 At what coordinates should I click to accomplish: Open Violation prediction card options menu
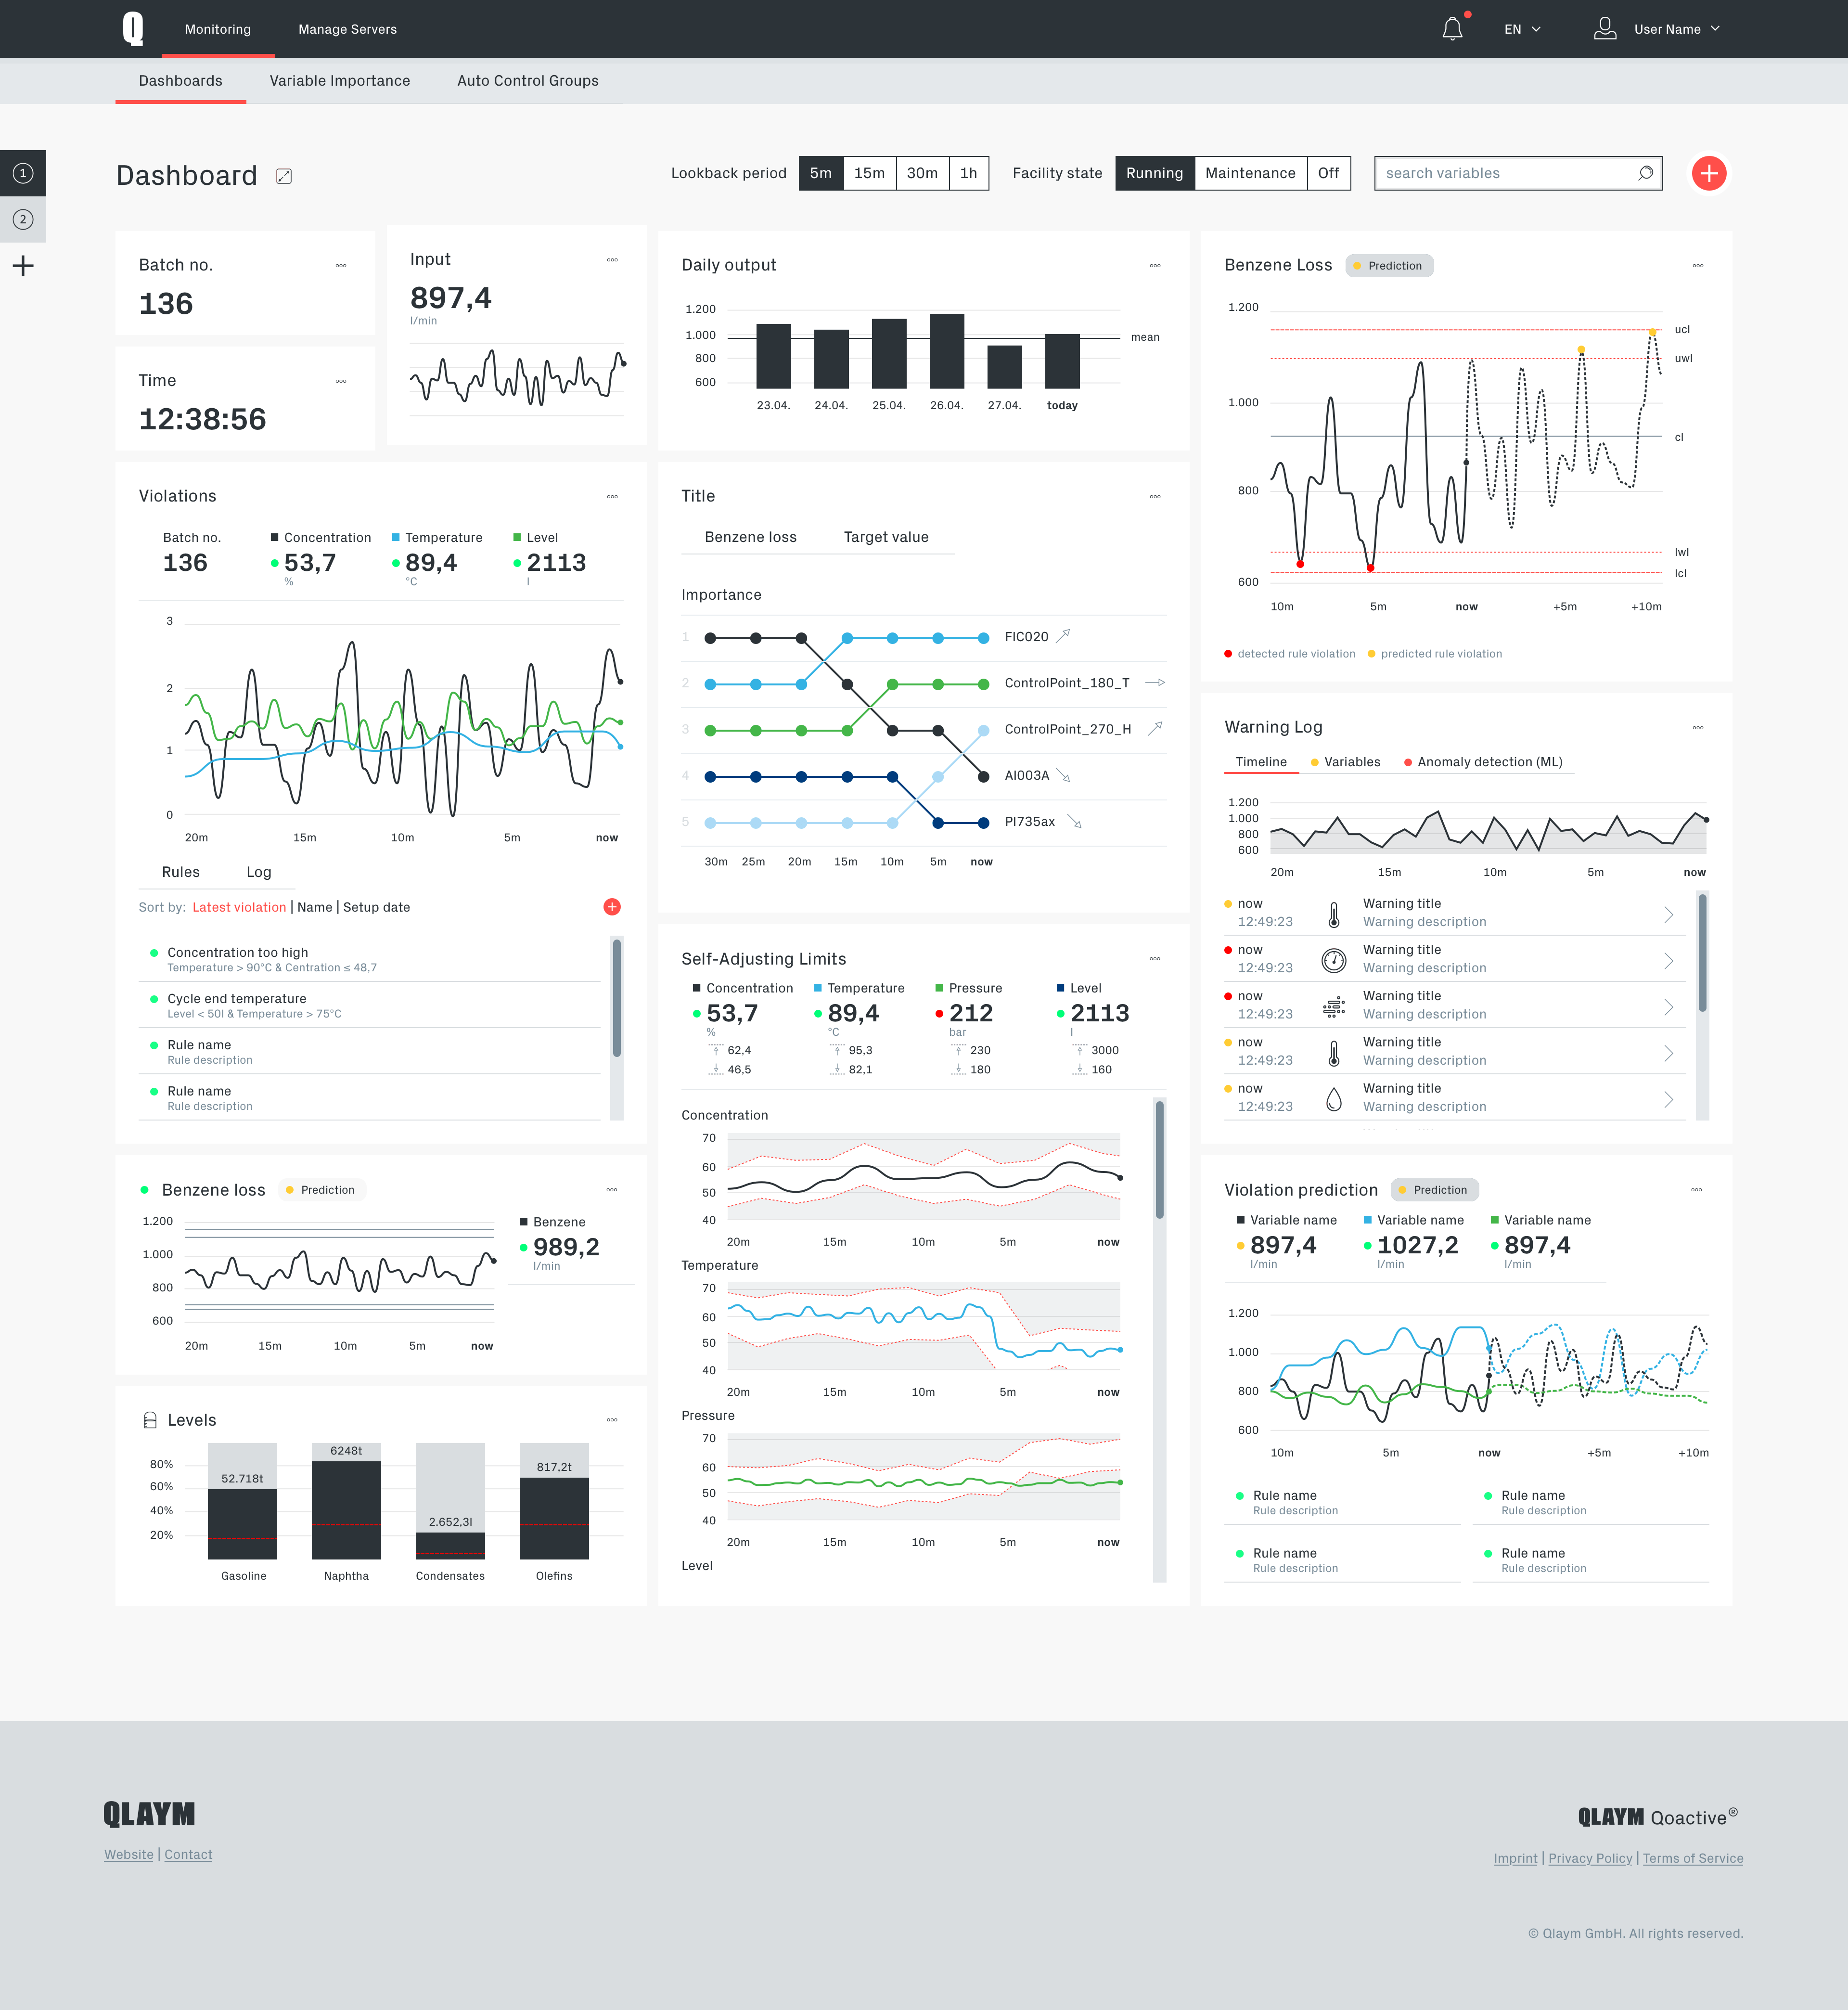(1697, 1190)
